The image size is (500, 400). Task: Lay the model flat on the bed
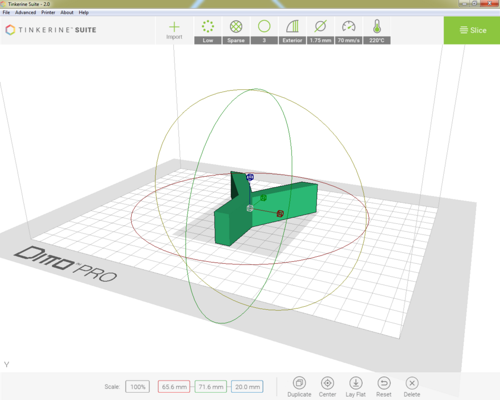(356, 386)
